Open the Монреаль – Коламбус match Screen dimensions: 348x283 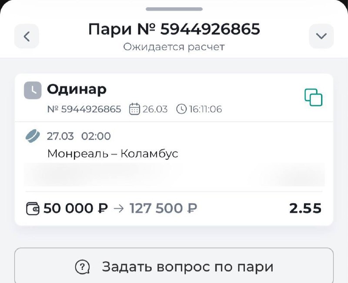pos(113,154)
